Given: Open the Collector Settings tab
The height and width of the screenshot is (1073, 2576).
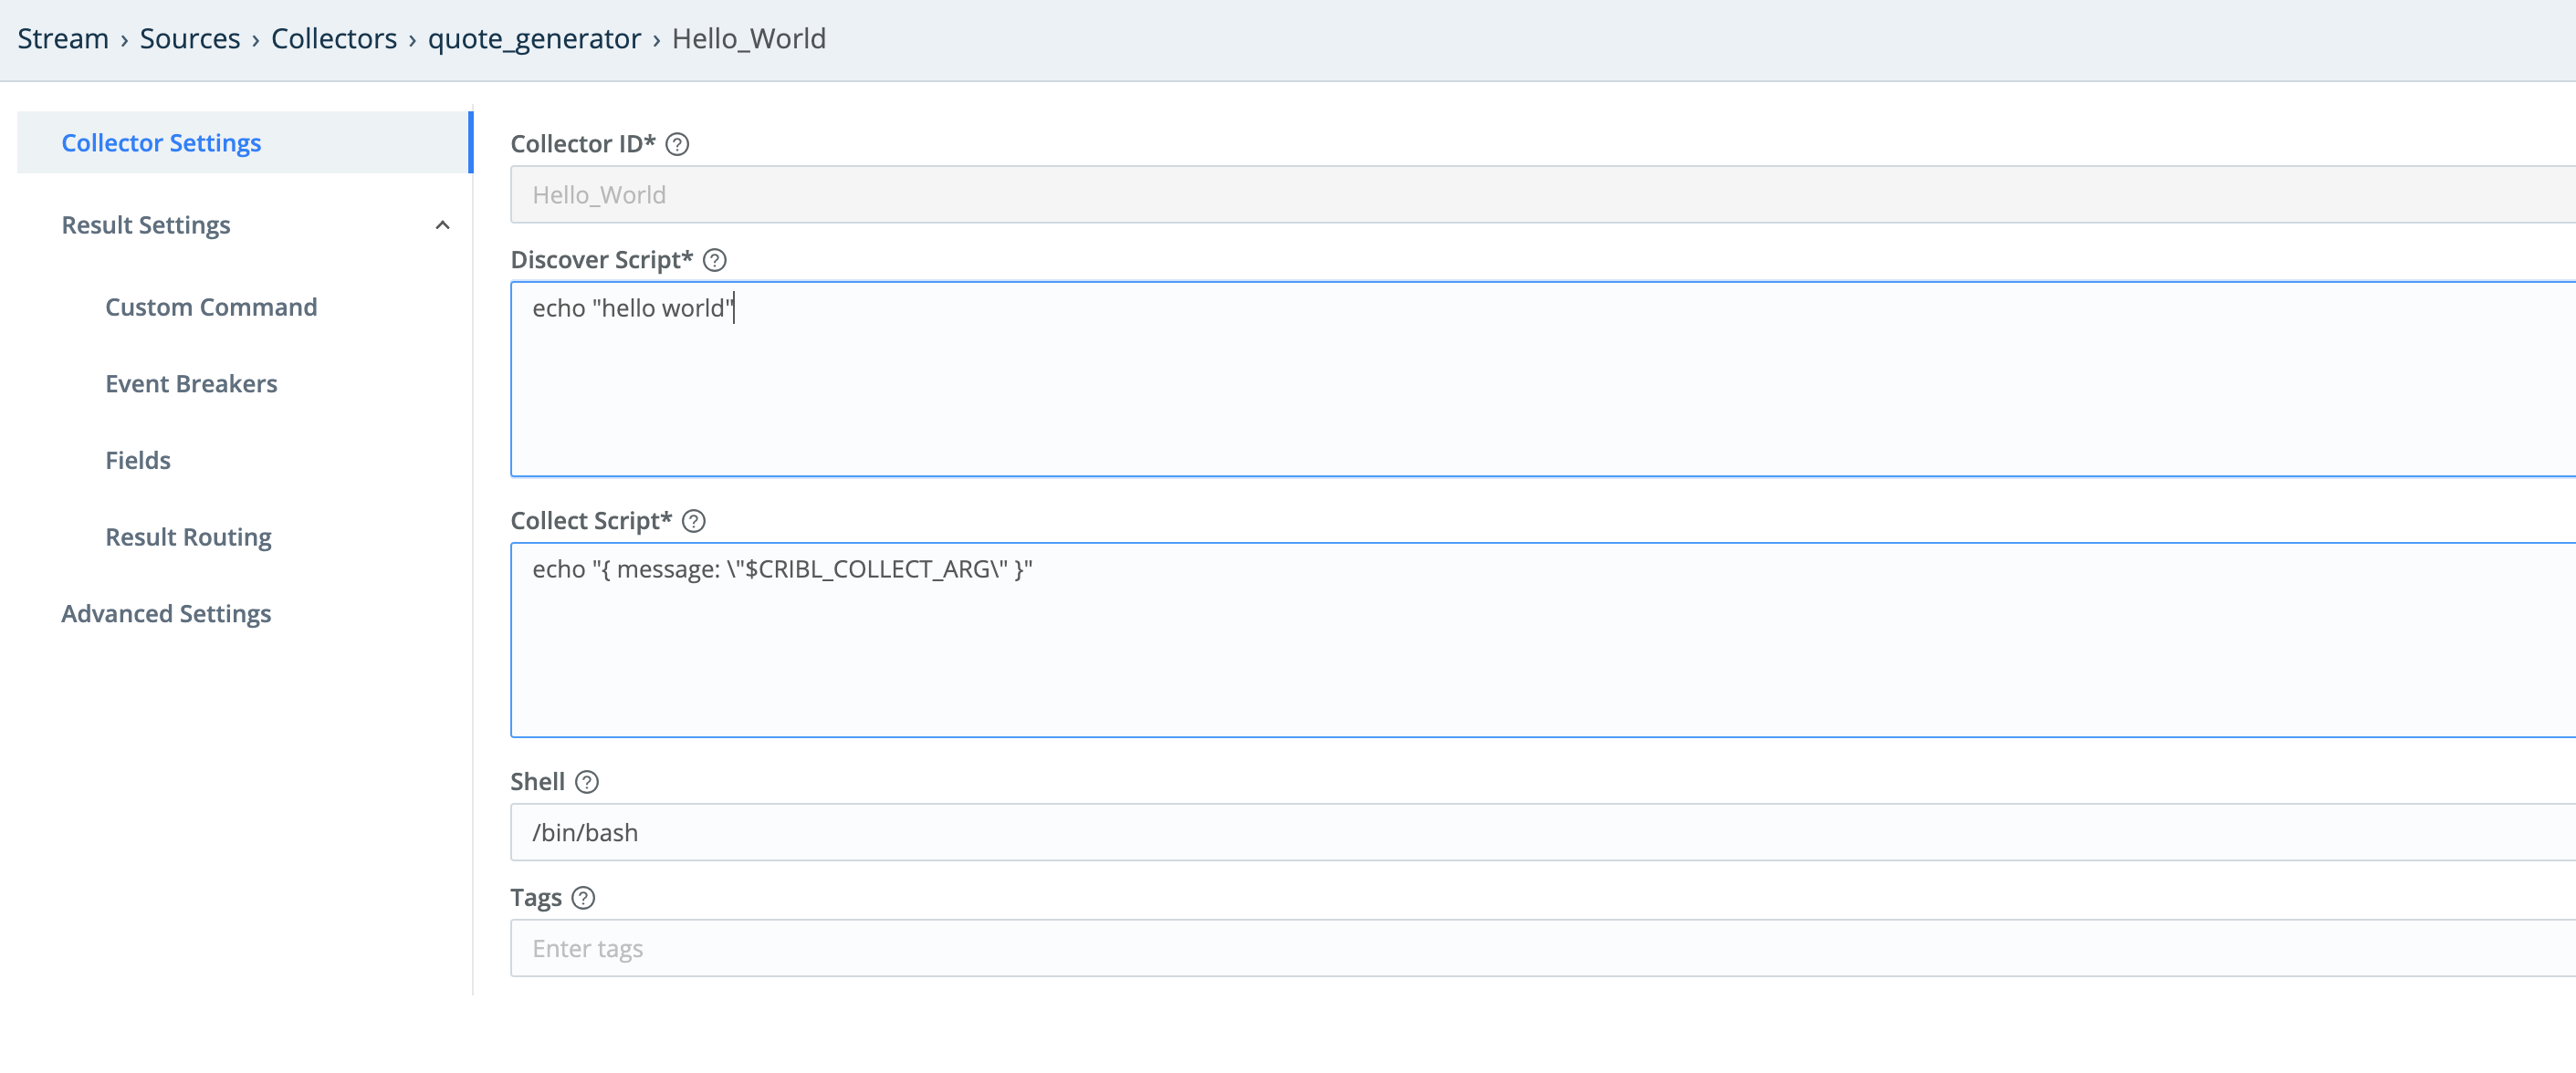Looking at the screenshot, I should coord(161,143).
